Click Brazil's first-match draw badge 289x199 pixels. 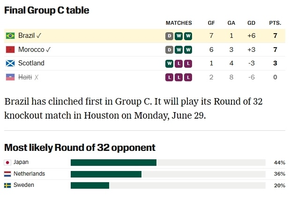coord(170,36)
